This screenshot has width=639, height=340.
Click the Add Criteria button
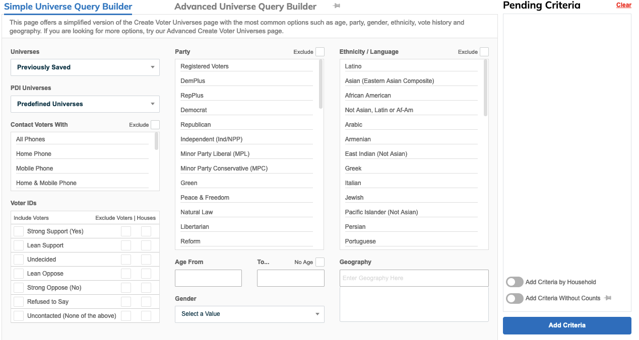567,325
